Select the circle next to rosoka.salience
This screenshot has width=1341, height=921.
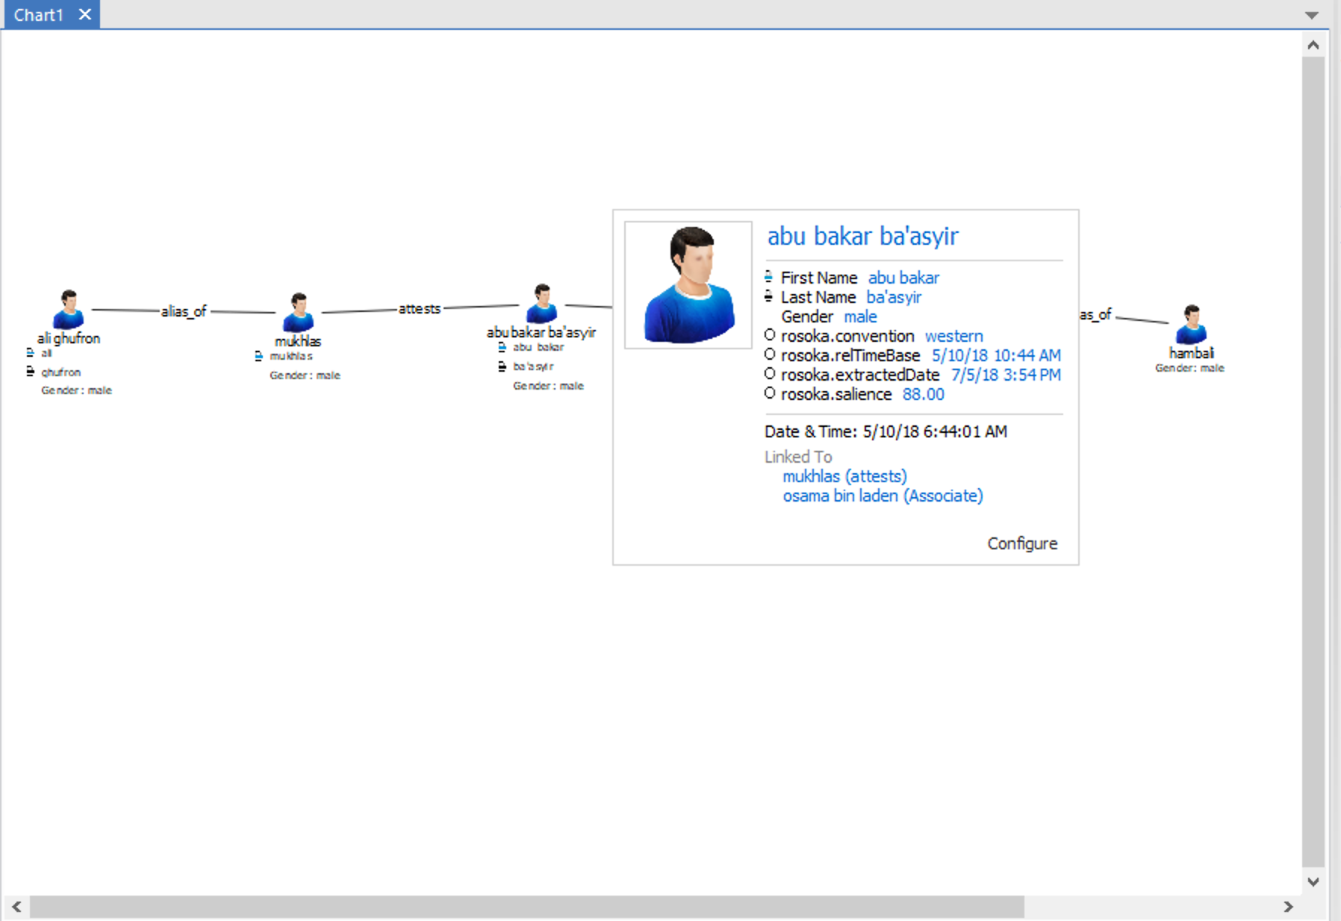[771, 393]
